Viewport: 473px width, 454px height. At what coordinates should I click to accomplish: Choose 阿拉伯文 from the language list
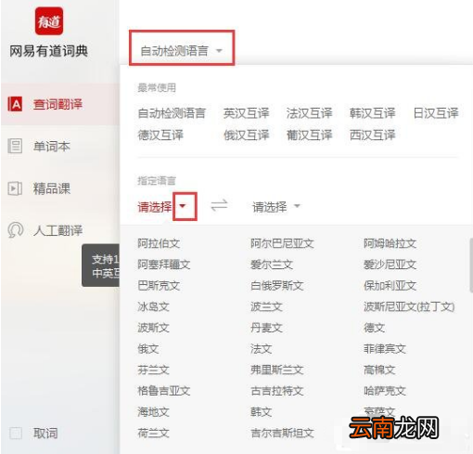pyautogui.click(x=159, y=243)
